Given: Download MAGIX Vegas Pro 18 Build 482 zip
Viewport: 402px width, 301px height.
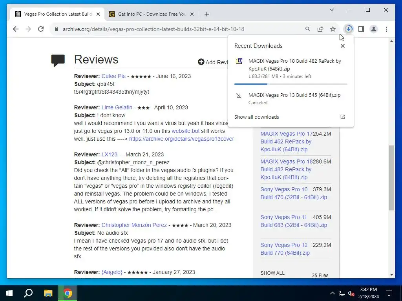Looking at the screenshot, I should click(x=286, y=169).
